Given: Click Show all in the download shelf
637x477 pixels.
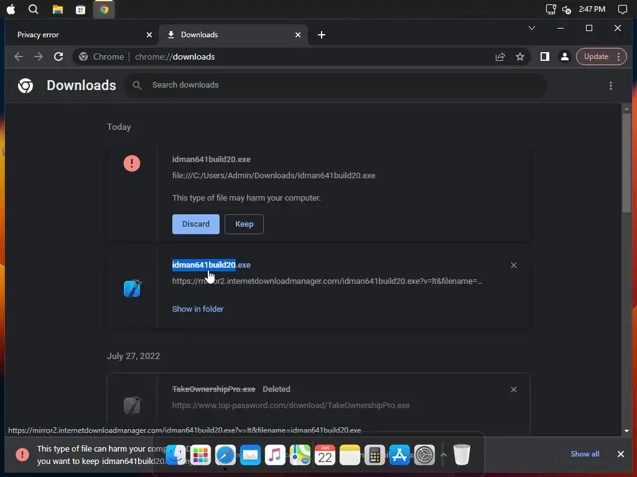Looking at the screenshot, I should (x=585, y=454).
